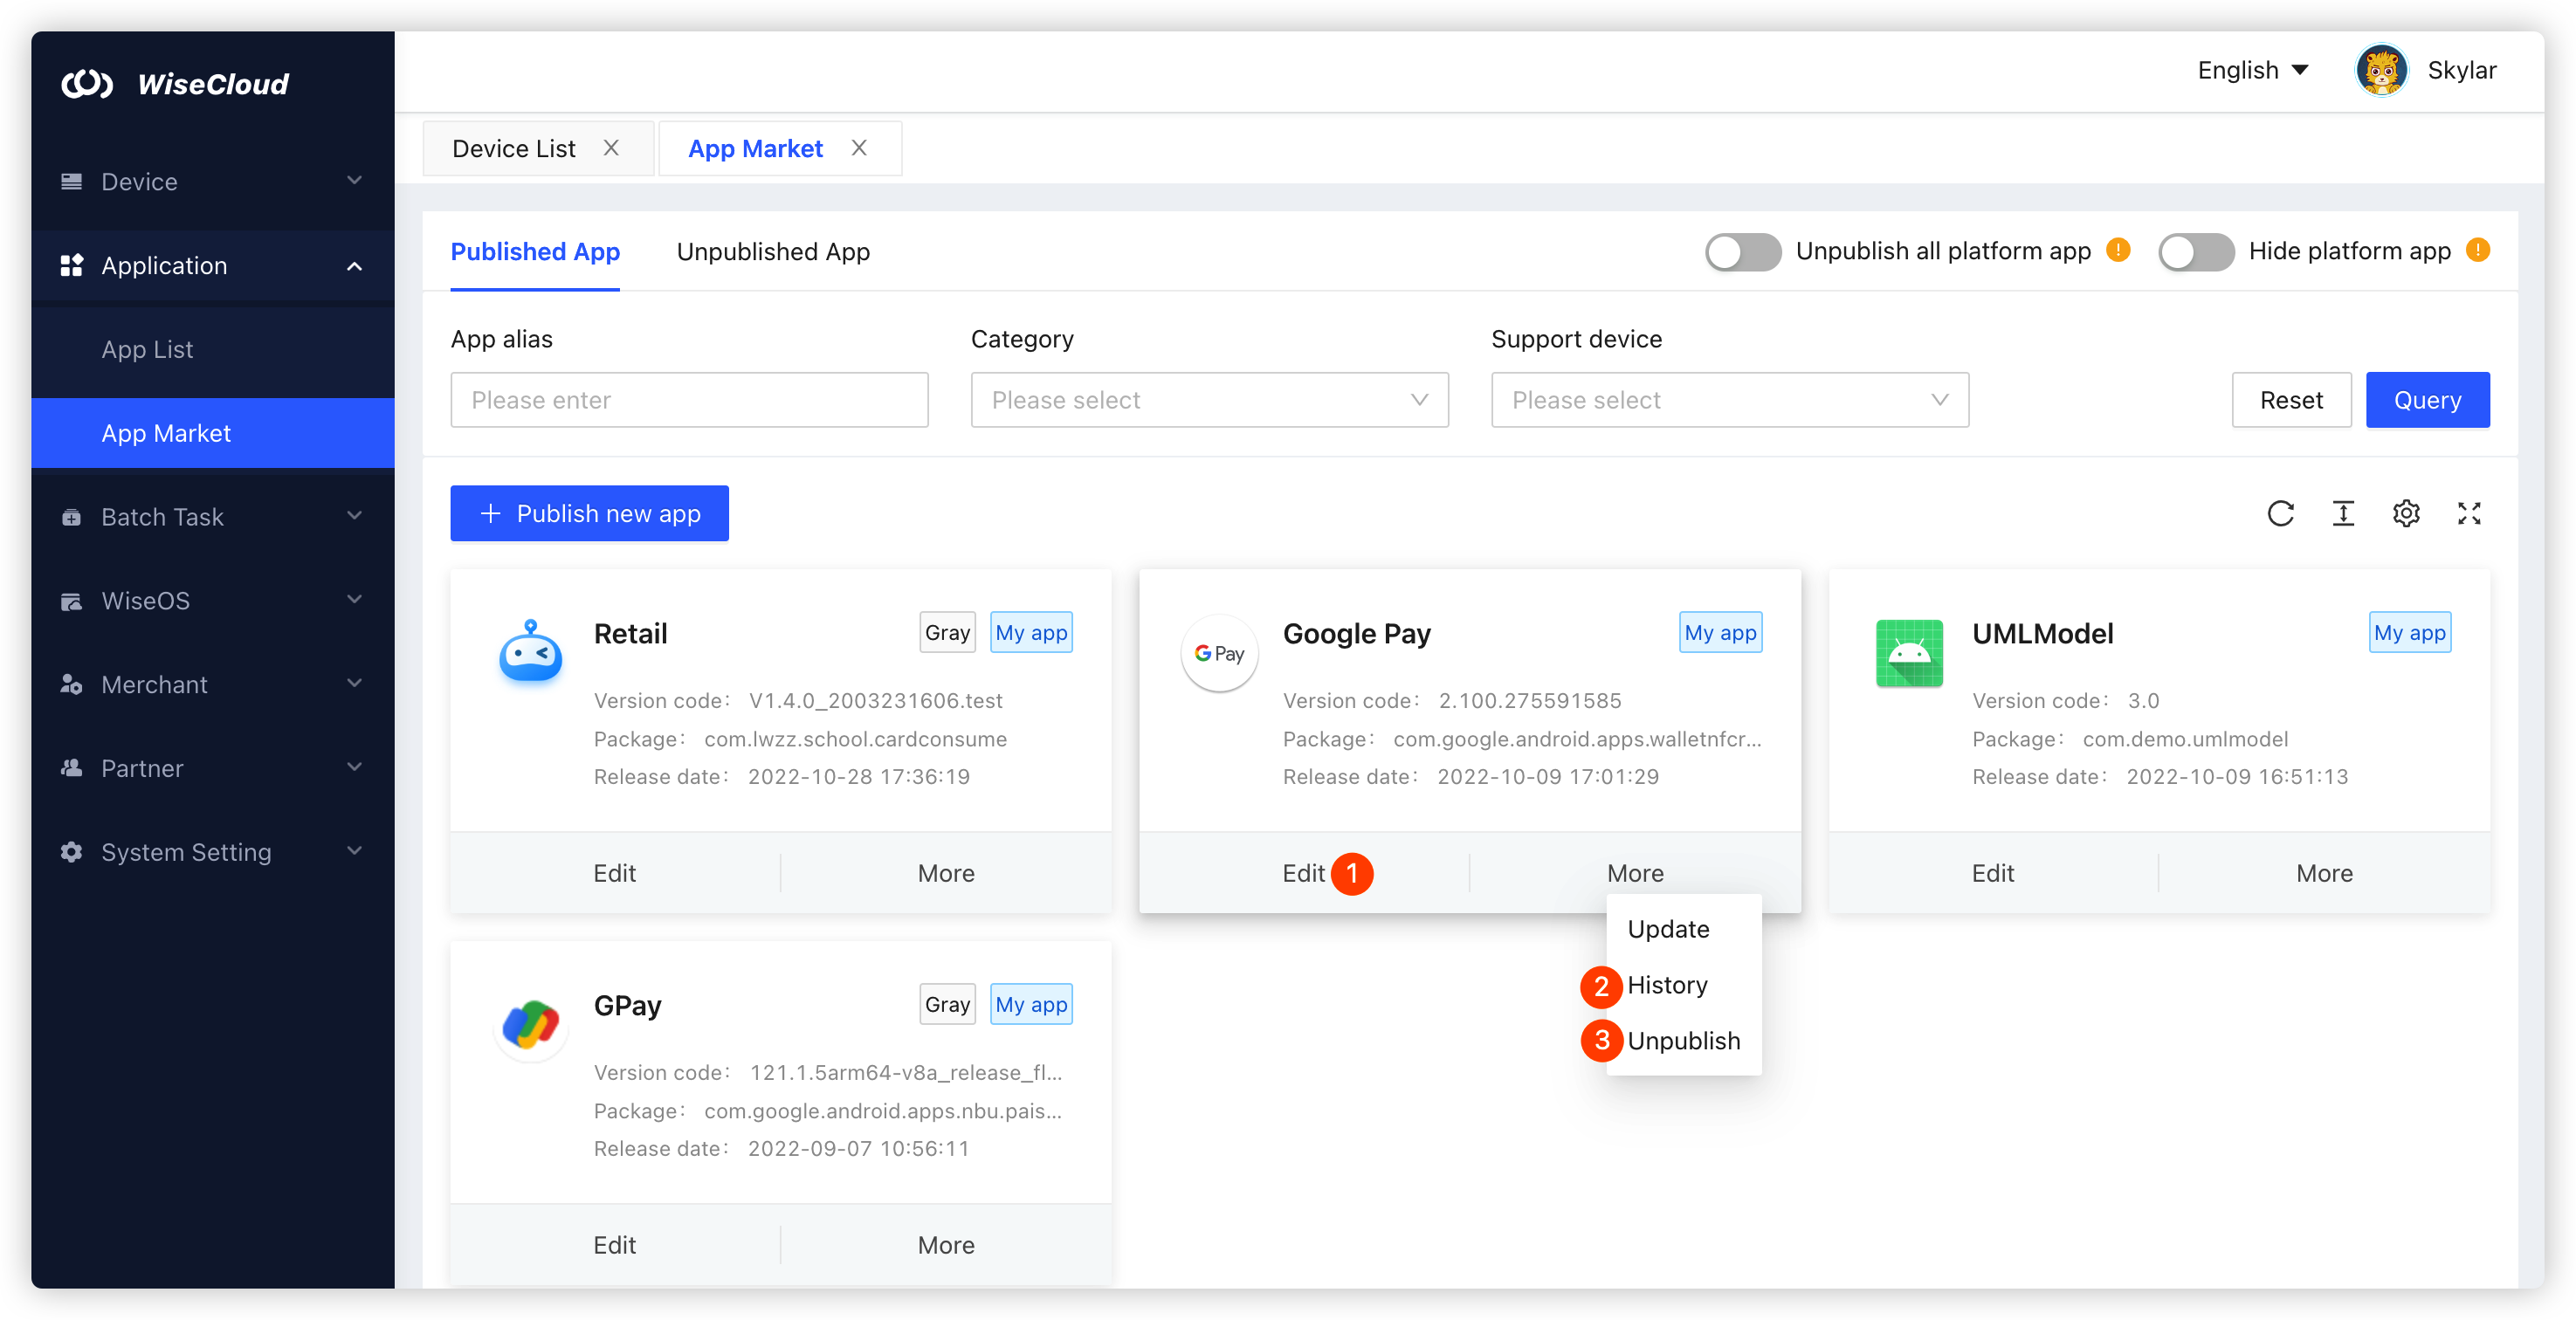Click the Publish new app button
The height and width of the screenshot is (1320, 2576).
coord(589,514)
